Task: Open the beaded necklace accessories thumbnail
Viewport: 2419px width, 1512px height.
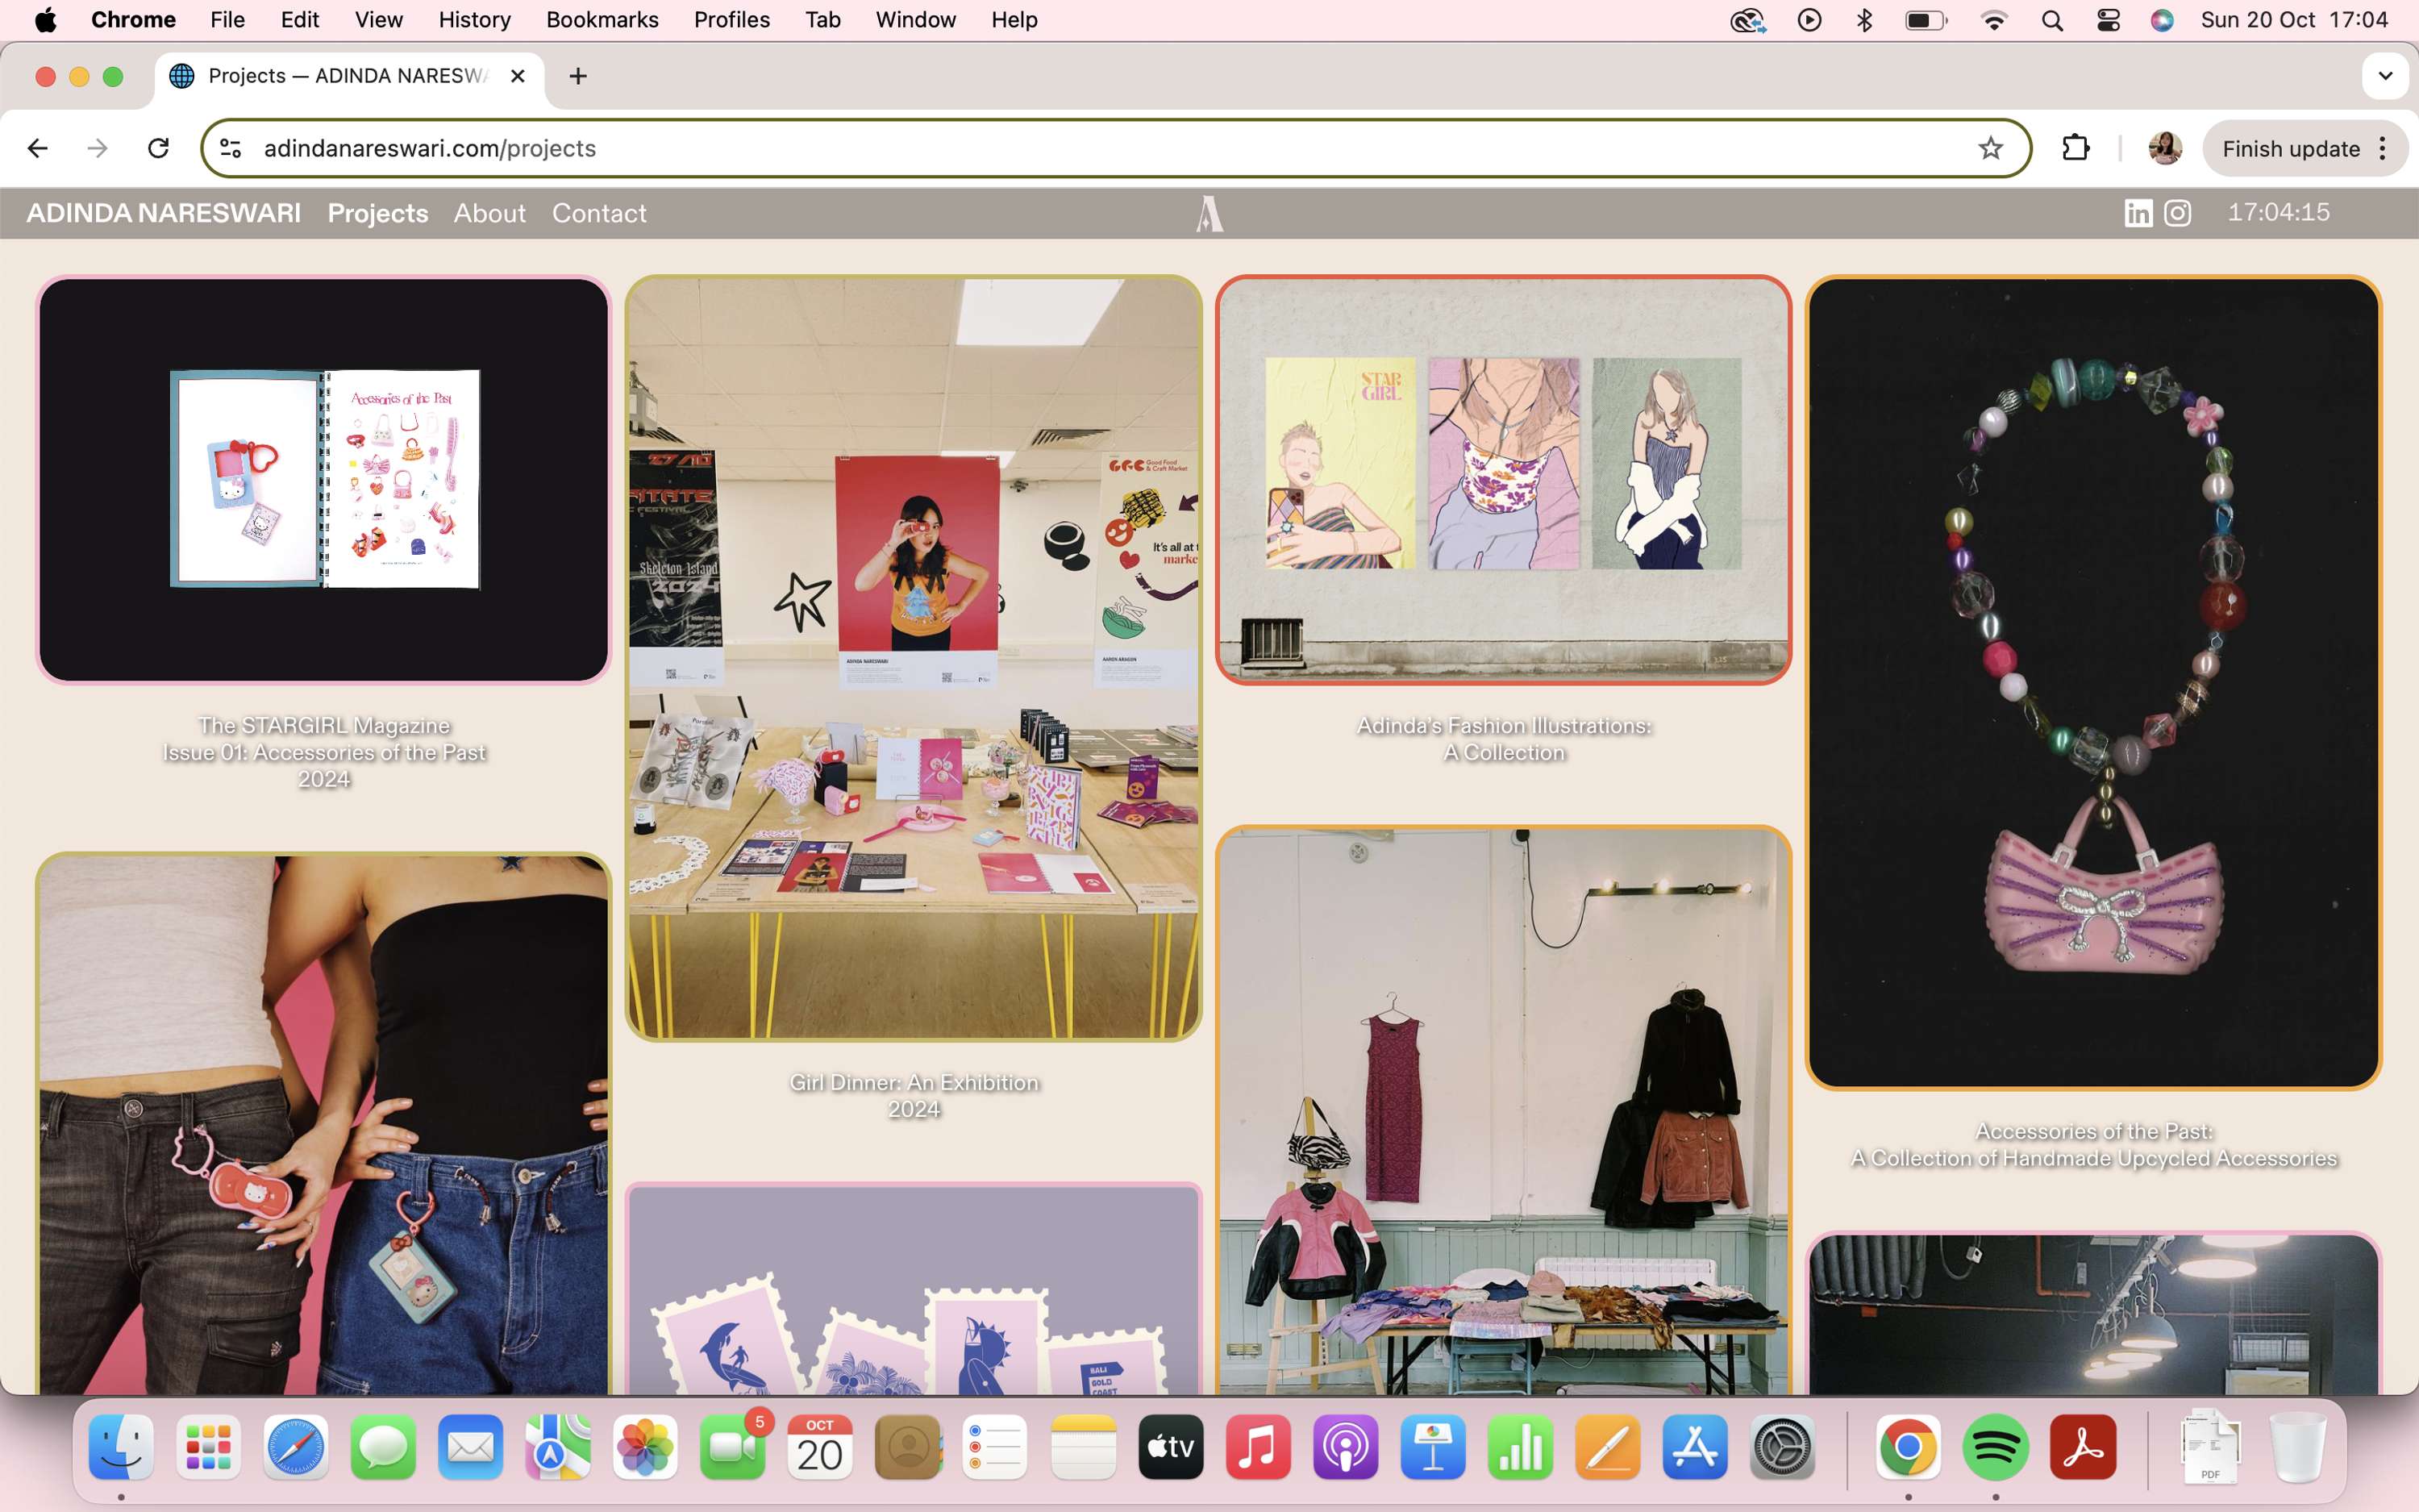Action: pyautogui.click(x=2093, y=682)
